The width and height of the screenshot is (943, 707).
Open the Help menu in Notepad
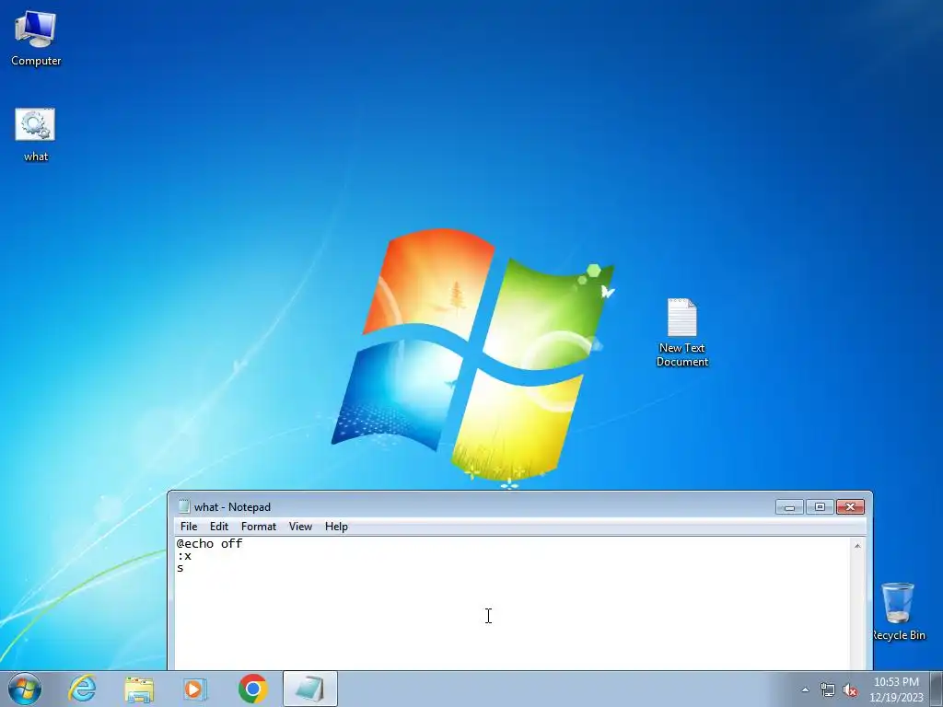(336, 527)
